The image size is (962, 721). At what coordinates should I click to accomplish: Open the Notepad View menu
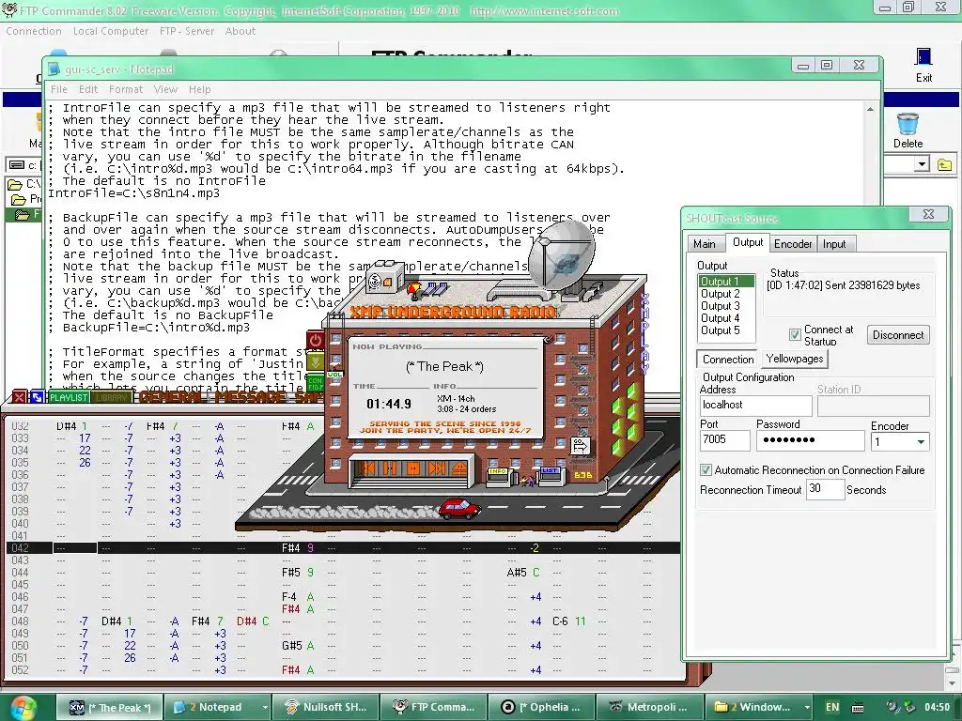click(165, 89)
